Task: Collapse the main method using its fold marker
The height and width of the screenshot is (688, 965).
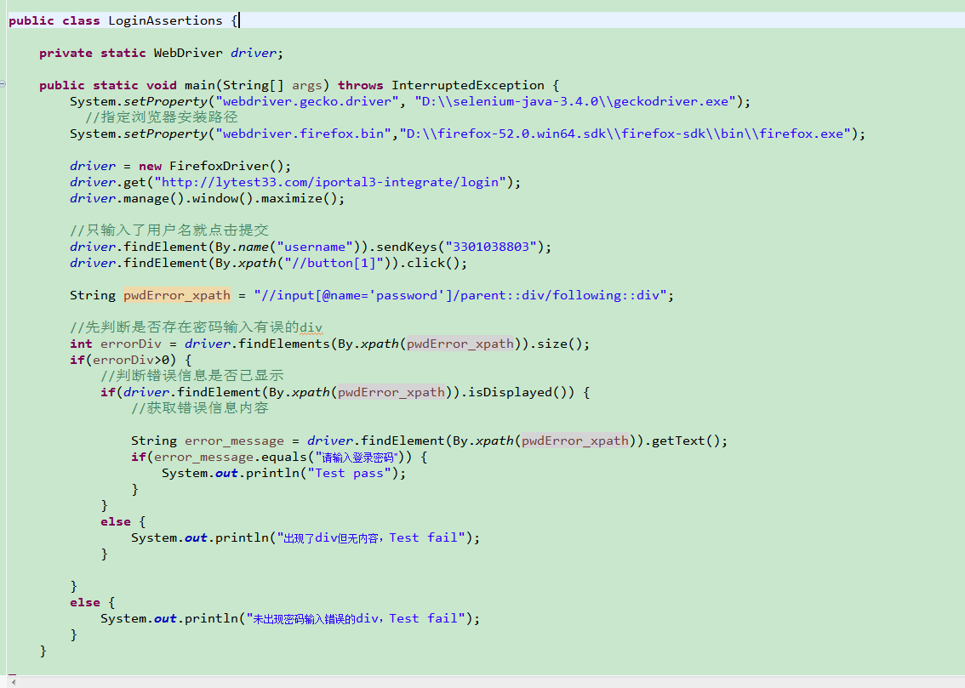Action: (x=3, y=85)
